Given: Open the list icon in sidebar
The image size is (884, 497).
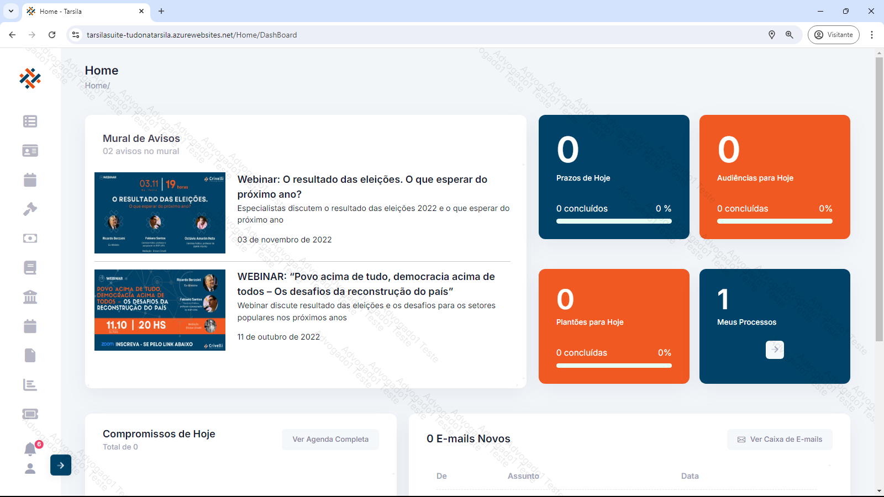Looking at the screenshot, I should point(30,121).
